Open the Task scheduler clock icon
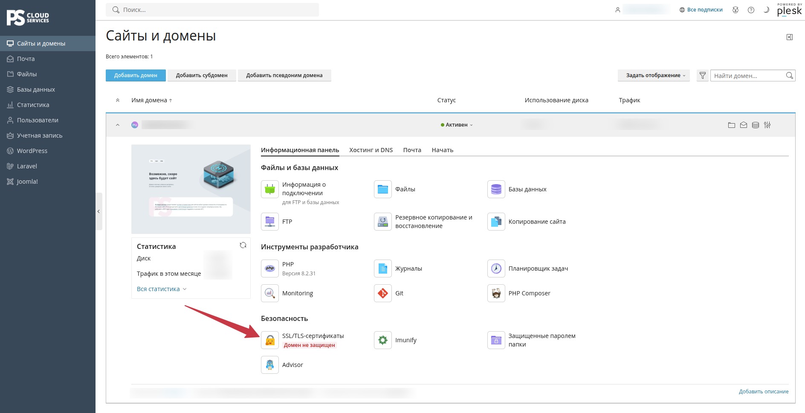This screenshot has height=413, width=805. pos(496,269)
